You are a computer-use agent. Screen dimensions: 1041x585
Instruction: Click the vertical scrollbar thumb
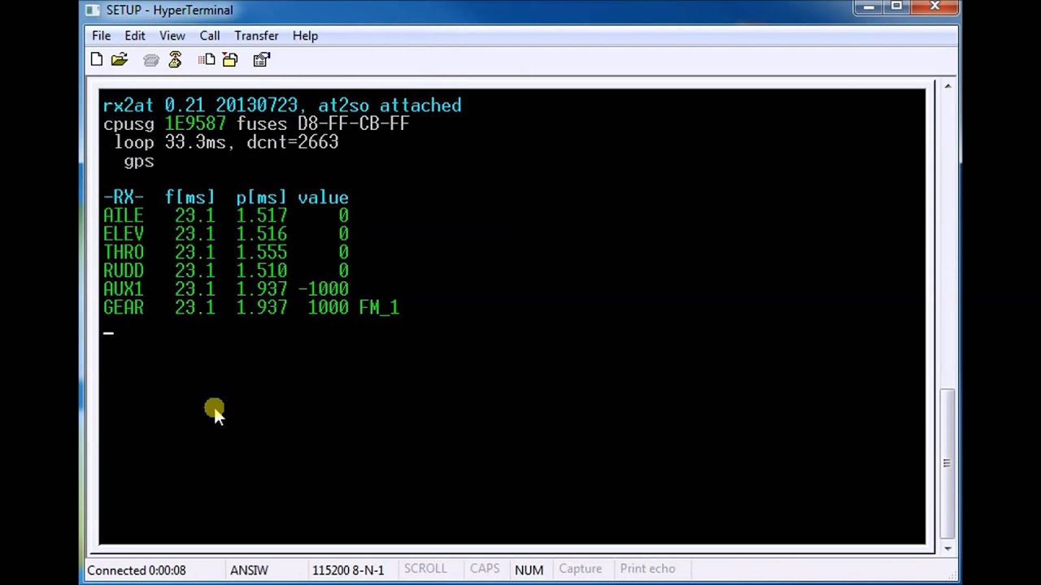point(947,463)
